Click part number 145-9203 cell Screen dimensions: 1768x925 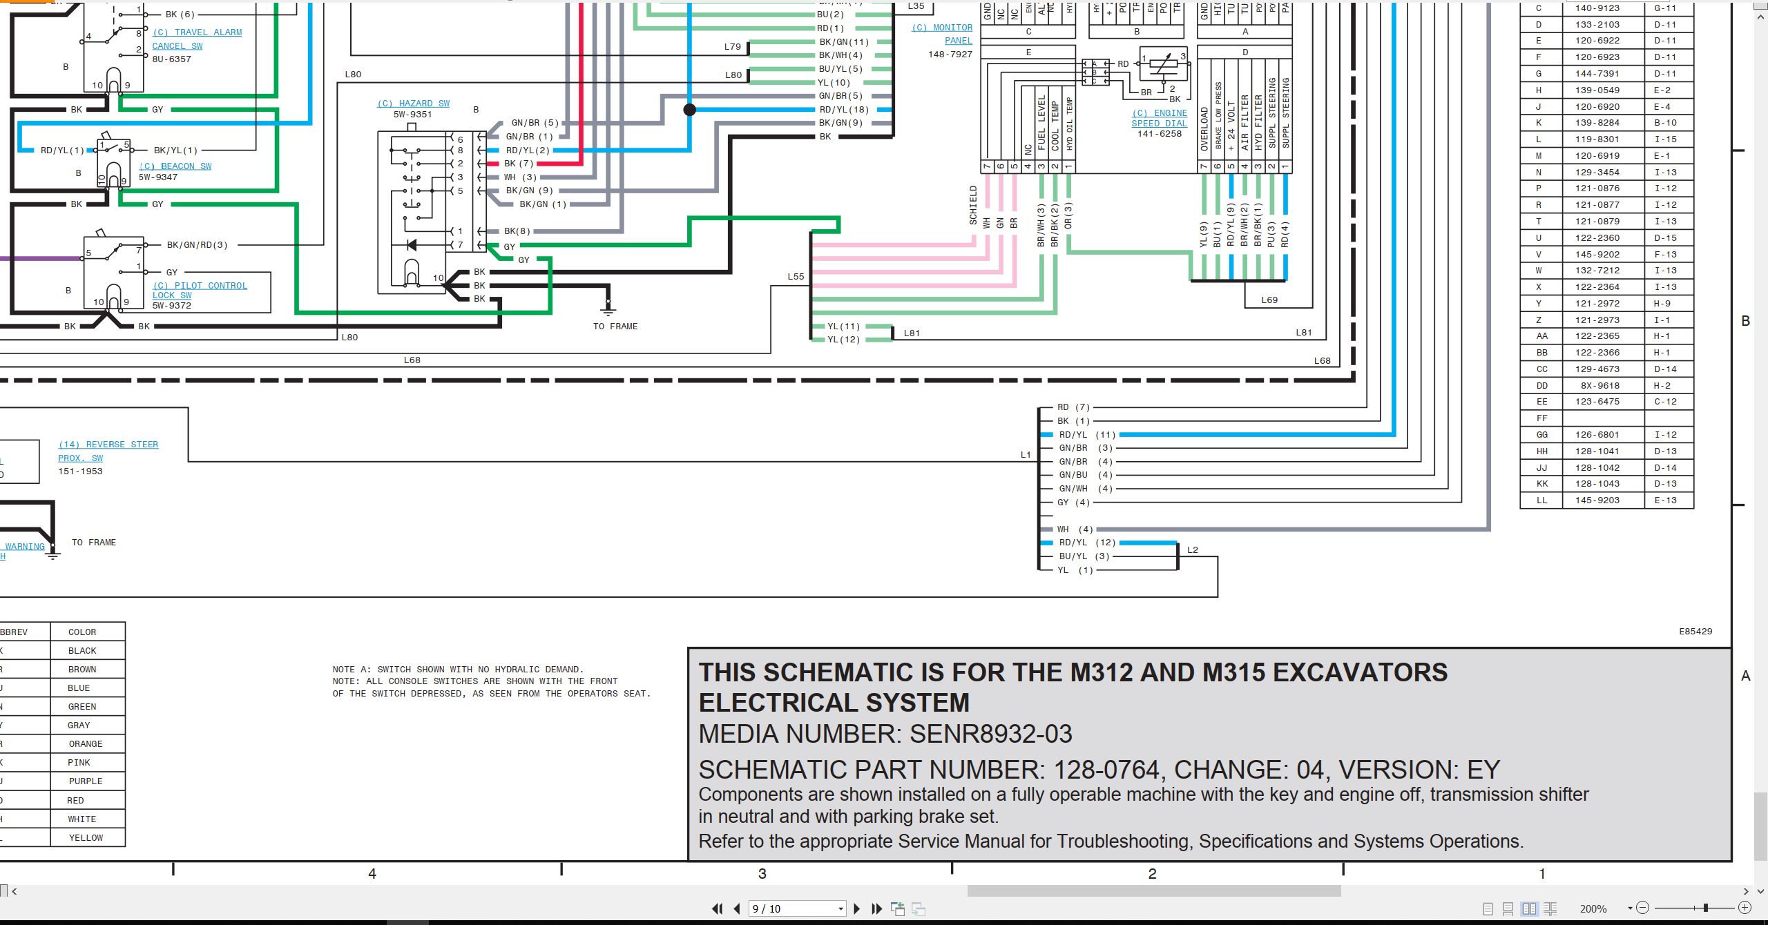(x=1597, y=500)
